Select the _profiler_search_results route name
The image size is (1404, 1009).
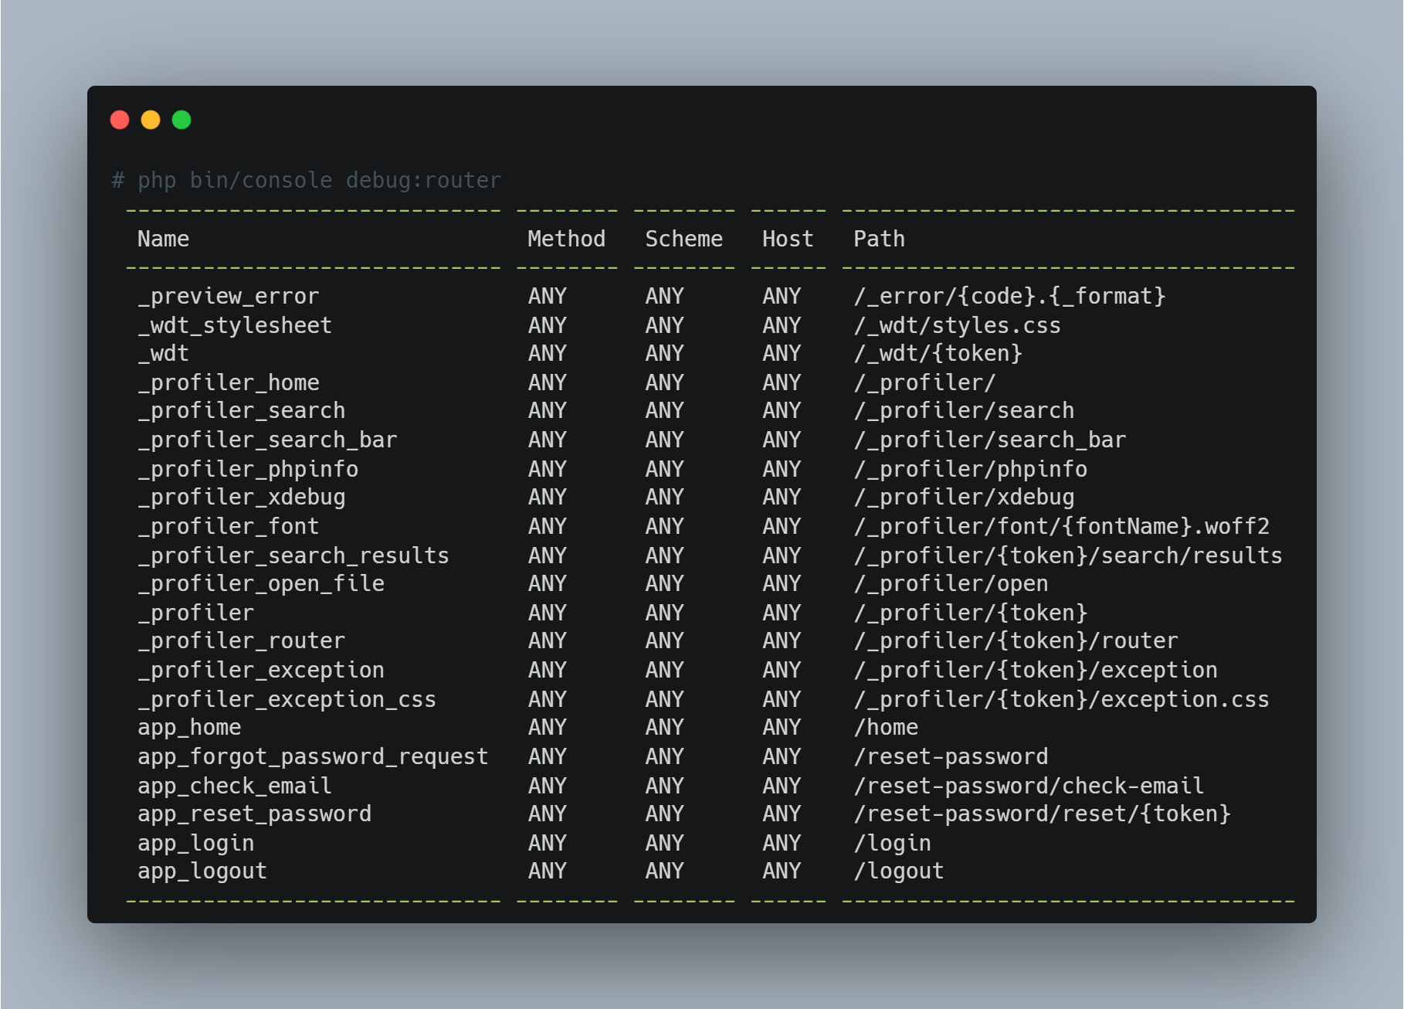pyautogui.click(x=293, y=555)
